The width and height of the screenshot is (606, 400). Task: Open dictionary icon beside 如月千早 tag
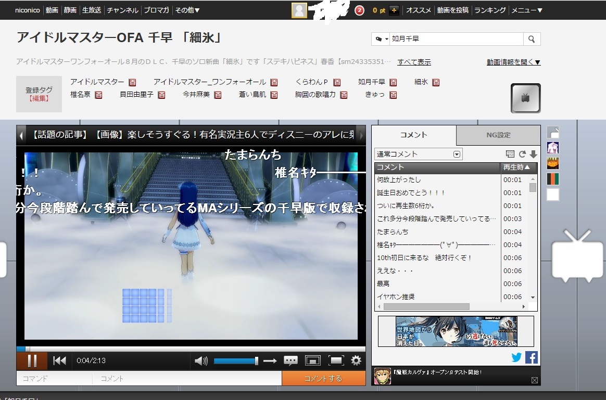(x=394, y=82)
